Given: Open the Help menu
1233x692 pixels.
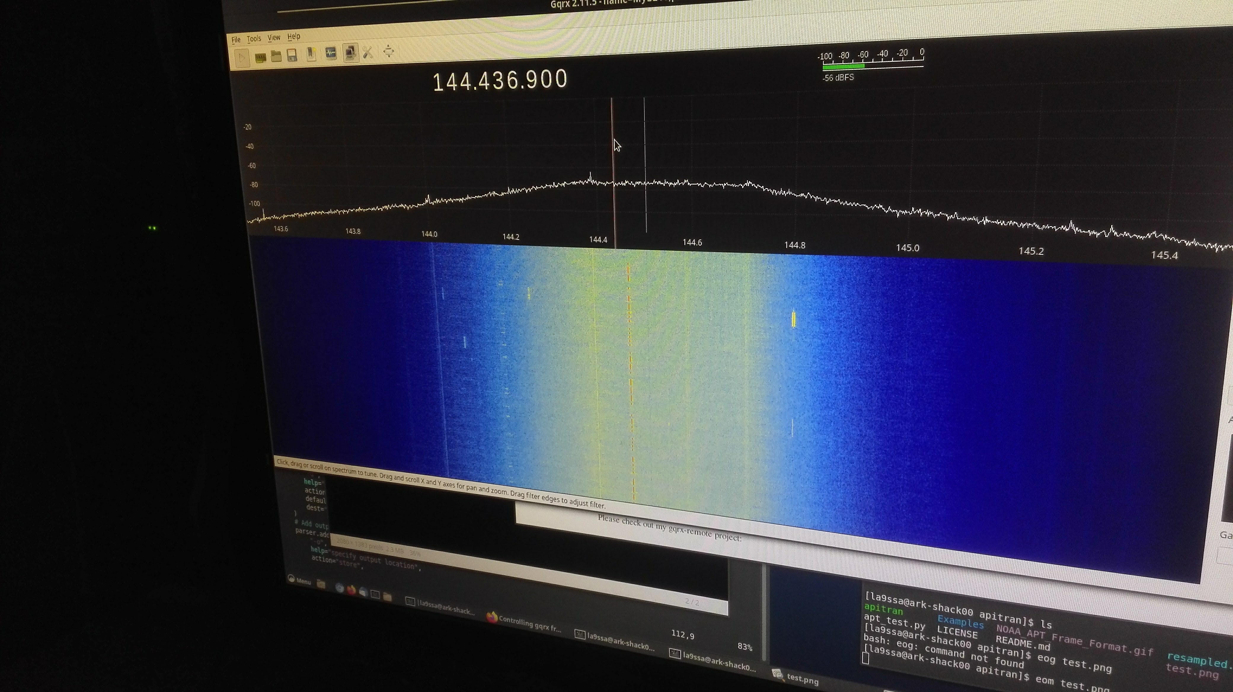Looking at the screenshot, I should coord(293,36).
